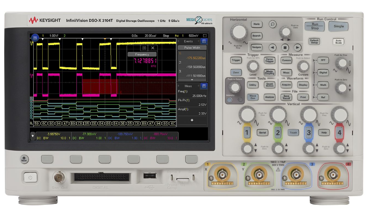Screen dimensions: 376x222
Task: Click the USB host port
Action: click(x=150, y=176)
